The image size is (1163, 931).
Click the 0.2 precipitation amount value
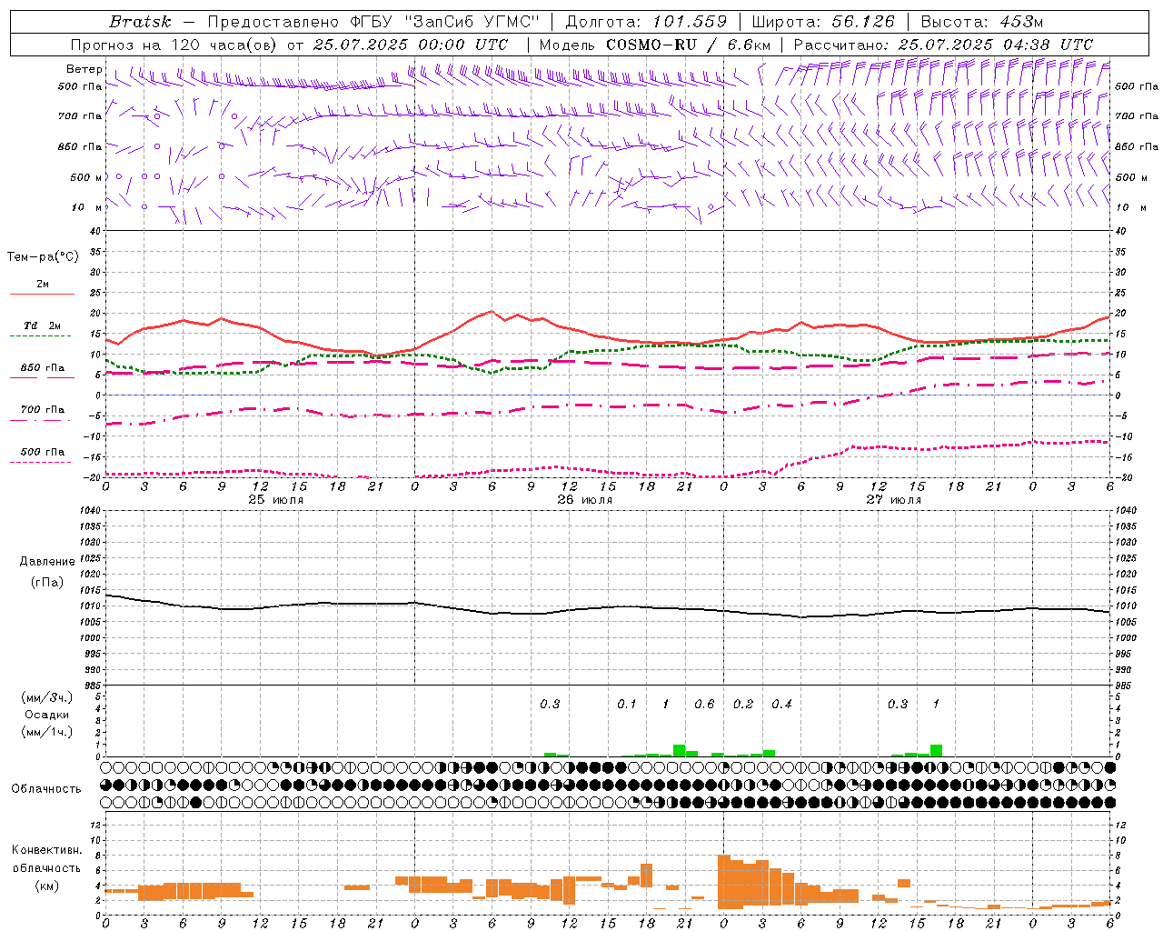coord(743,705)
